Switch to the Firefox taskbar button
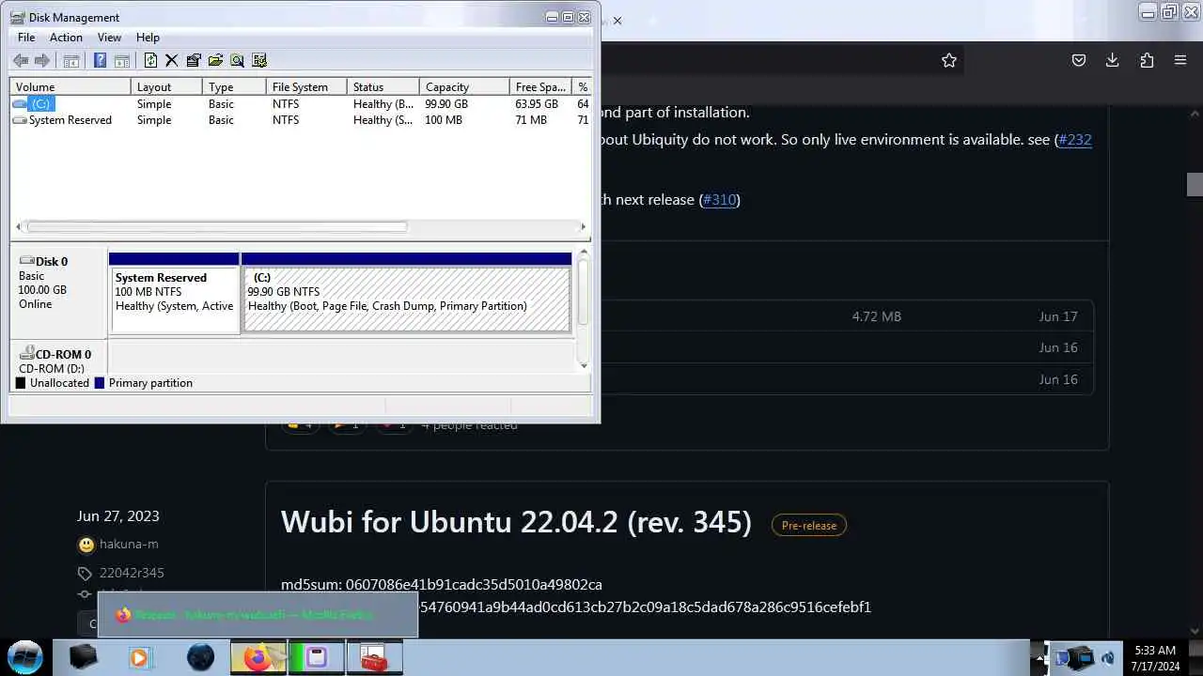This screenshot has width=1203, height=676. pyautogui.click(x=258, y=657)
